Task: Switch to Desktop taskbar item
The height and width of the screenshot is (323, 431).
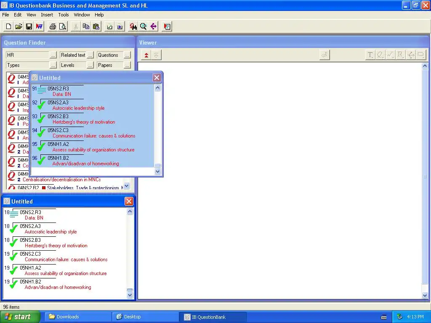Action: [x=145, y=317]
